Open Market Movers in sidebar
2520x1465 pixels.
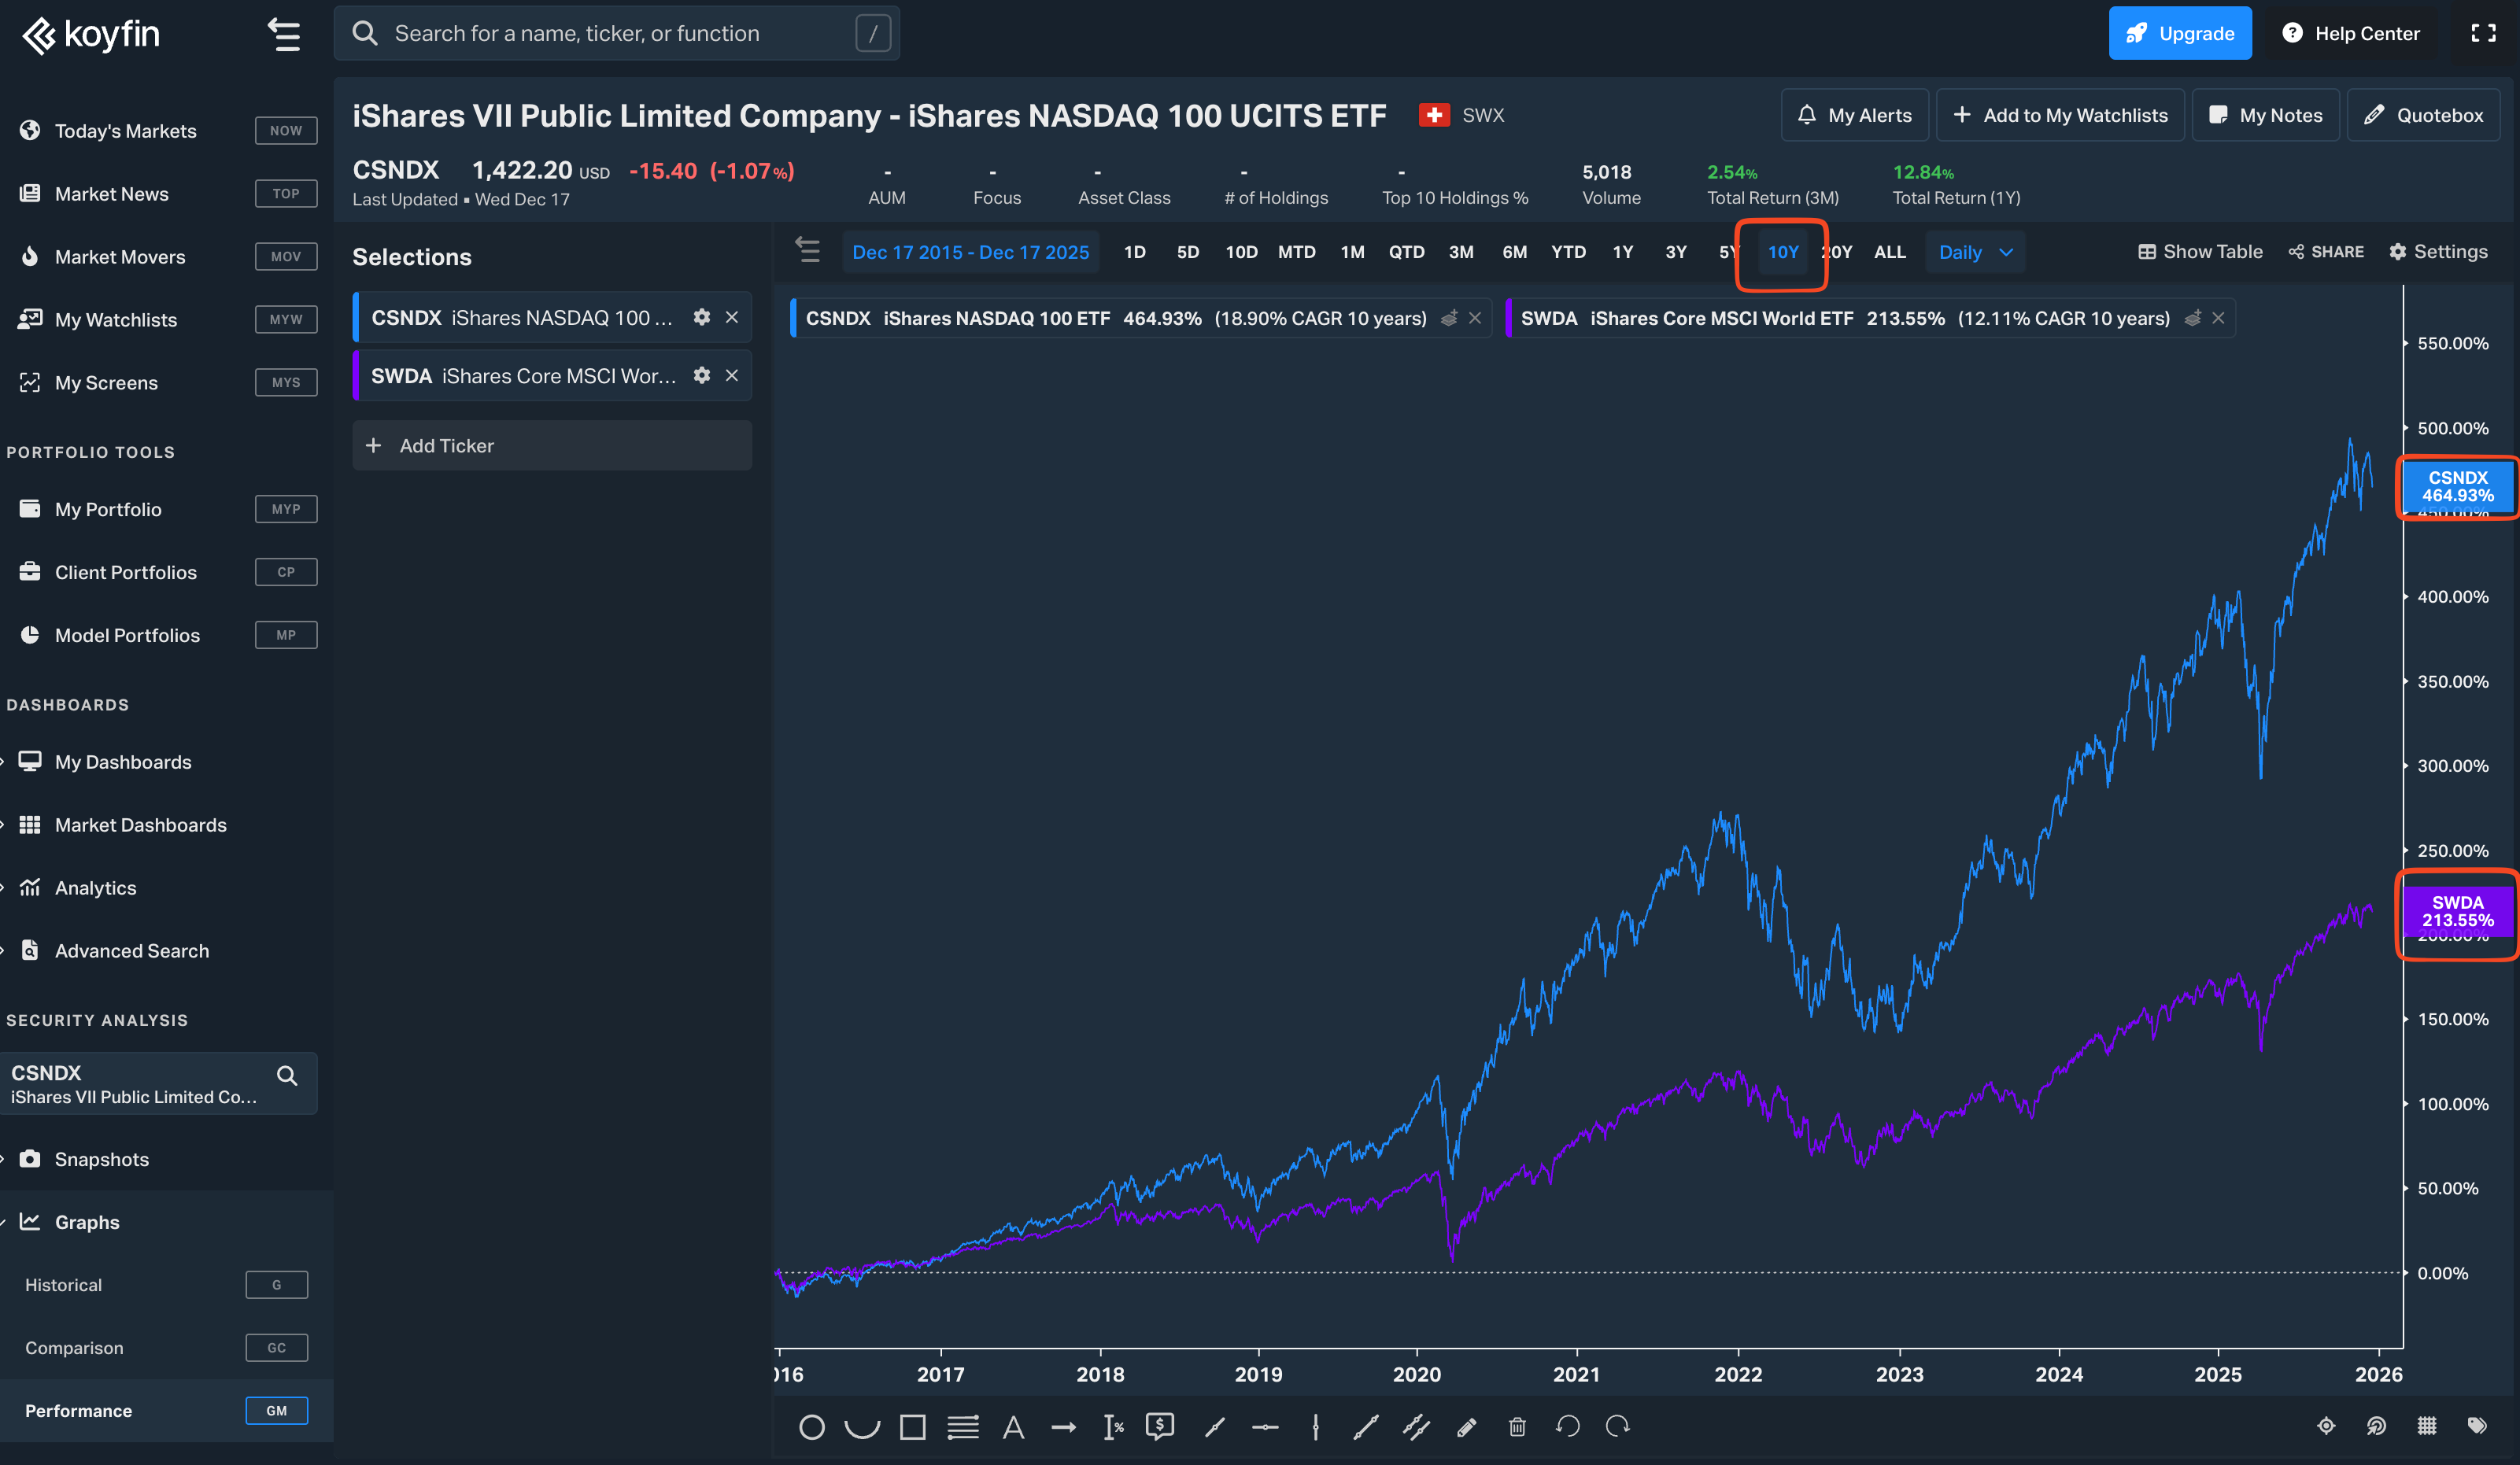(119, 257)
